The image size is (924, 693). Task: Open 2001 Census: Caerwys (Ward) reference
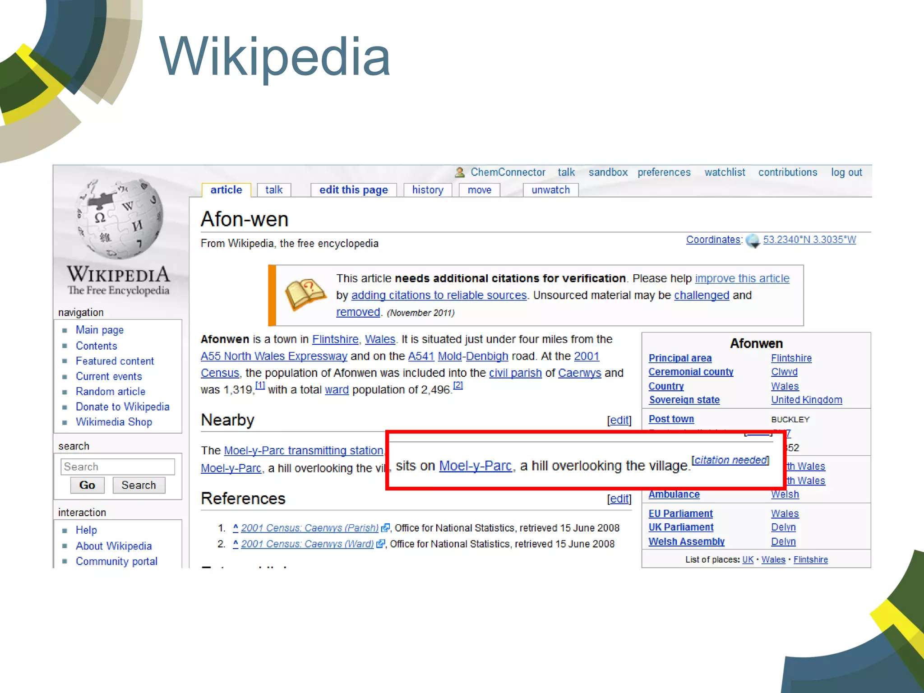click(x=307, y=544)
